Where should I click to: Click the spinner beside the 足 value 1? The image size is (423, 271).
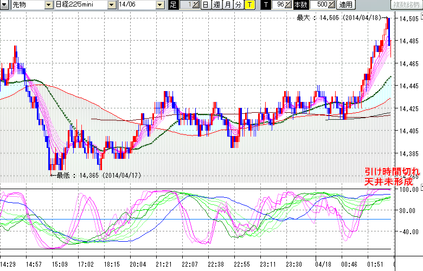196,5
